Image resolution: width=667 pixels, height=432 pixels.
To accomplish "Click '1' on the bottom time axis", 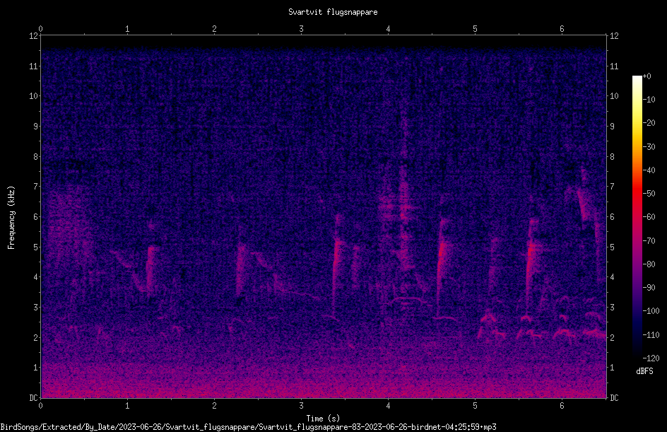I will tap(127, 406).
